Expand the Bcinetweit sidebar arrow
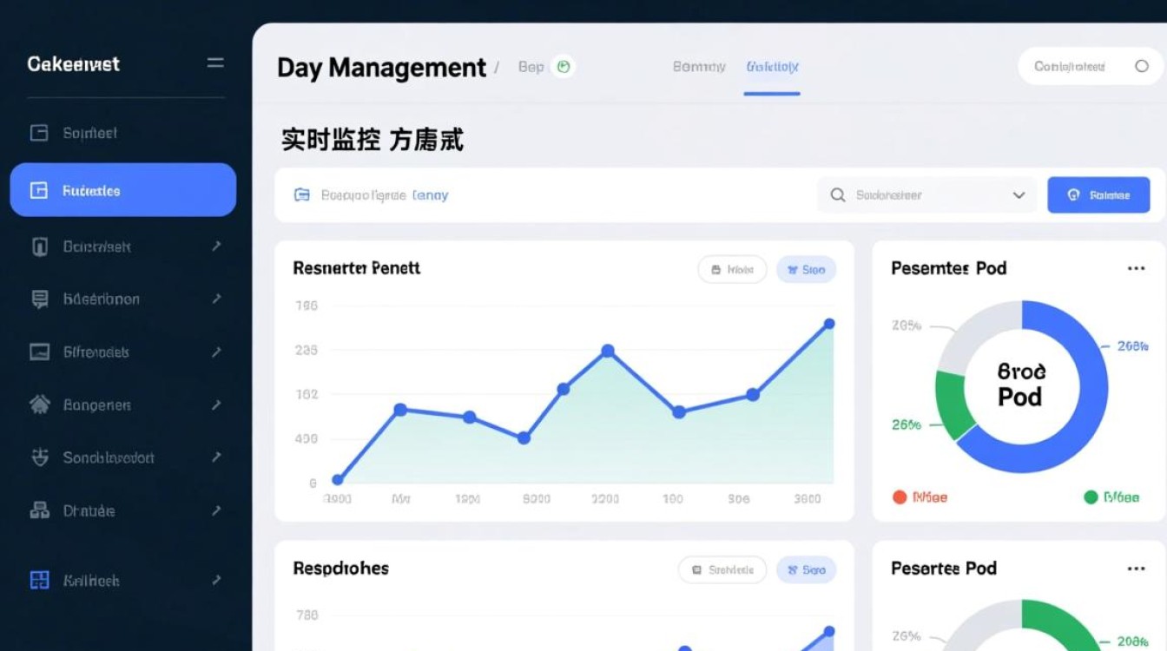Image resolution: width=1167 pixels, height=651 pixels. pyautogui.click(x=216, y=247)
